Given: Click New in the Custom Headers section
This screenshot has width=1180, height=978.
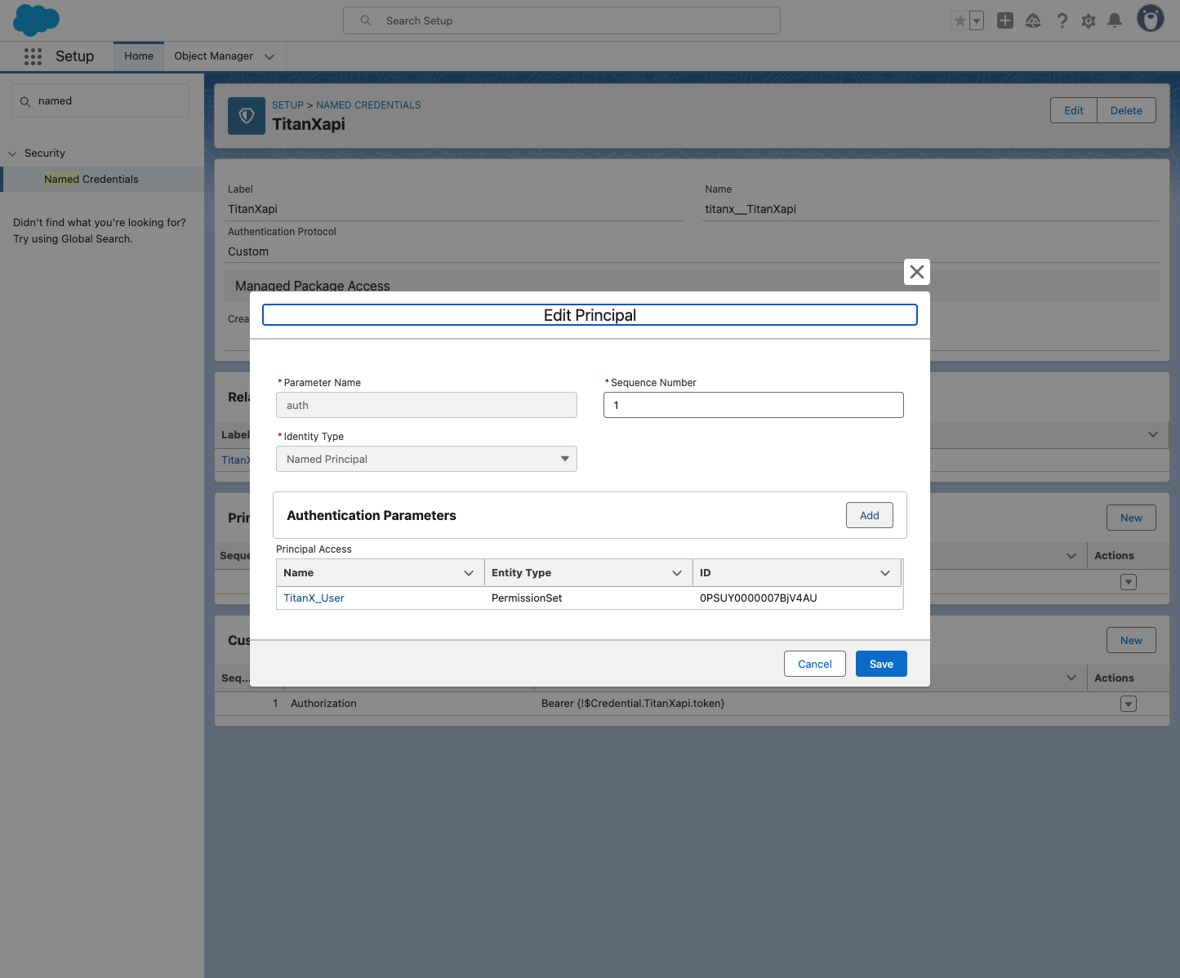Looking at the screenshot, I should click(1131, 640).
